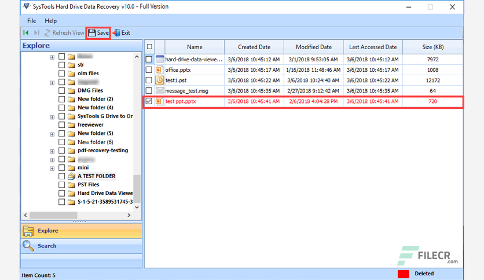
Task: Save the selected recovered files
Action: (x=98, y=33)
